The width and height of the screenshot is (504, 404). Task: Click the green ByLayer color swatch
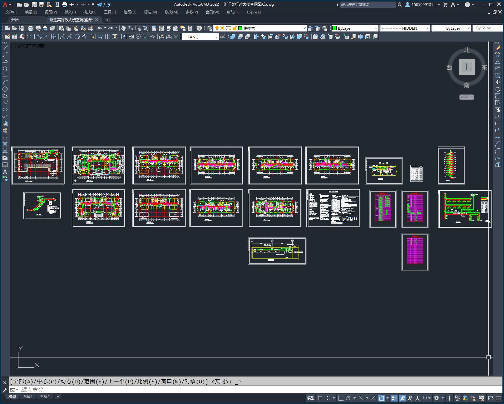334,28
